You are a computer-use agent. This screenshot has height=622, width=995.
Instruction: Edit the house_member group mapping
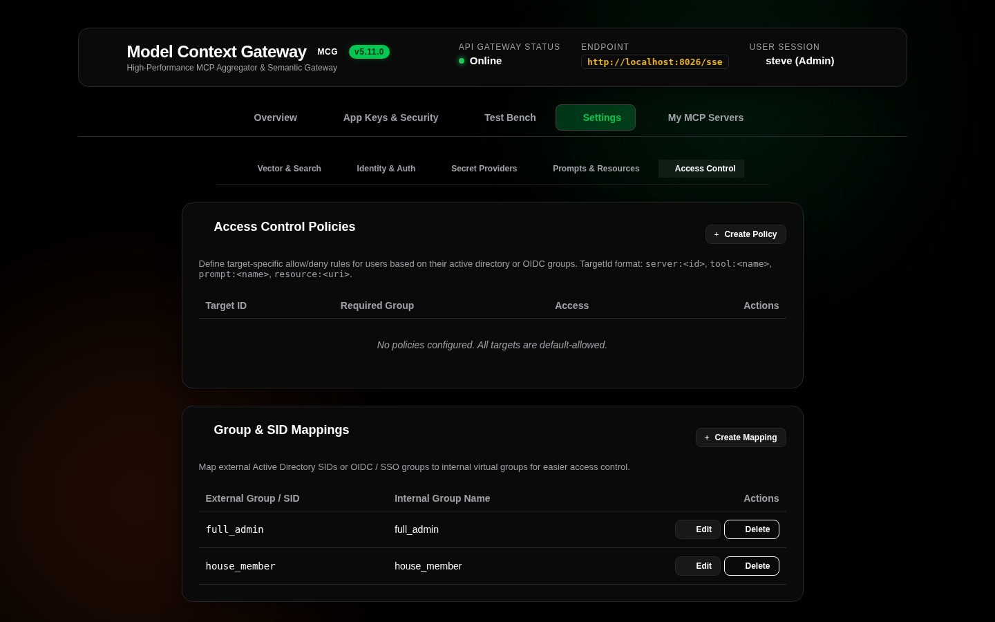pos(698,566)
